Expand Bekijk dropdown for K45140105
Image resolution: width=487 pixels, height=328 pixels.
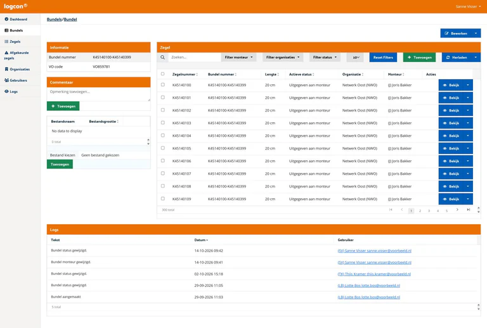point(468,149)
